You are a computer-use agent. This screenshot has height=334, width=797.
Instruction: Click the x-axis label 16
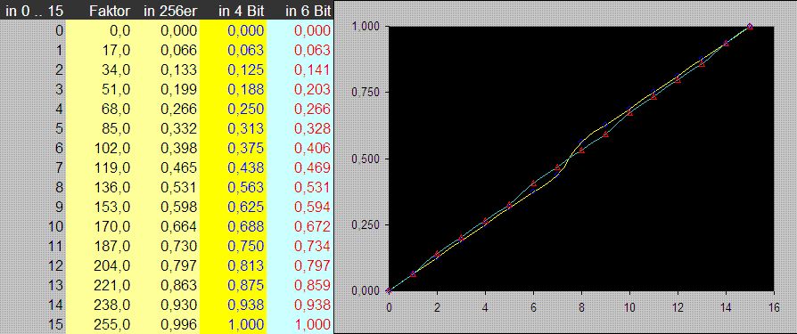(x=773, y=306)
